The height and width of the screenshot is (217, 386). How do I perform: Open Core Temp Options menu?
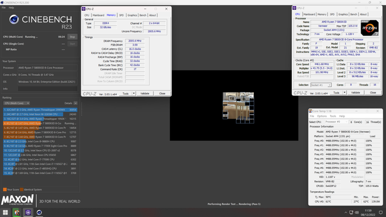(321, 116)
